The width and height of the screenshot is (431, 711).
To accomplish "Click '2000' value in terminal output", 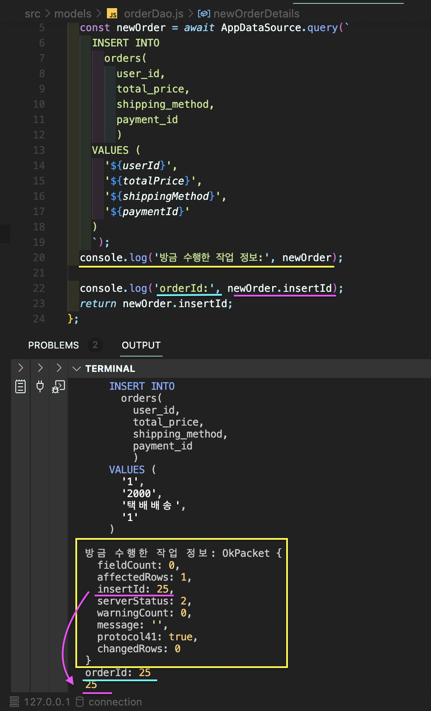I will click(139, 494).
